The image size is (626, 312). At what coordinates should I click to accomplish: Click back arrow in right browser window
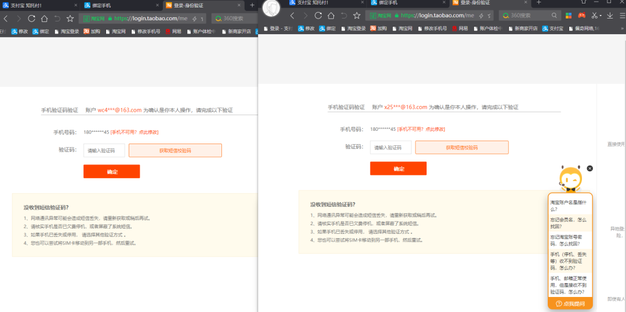pos(292,16)
